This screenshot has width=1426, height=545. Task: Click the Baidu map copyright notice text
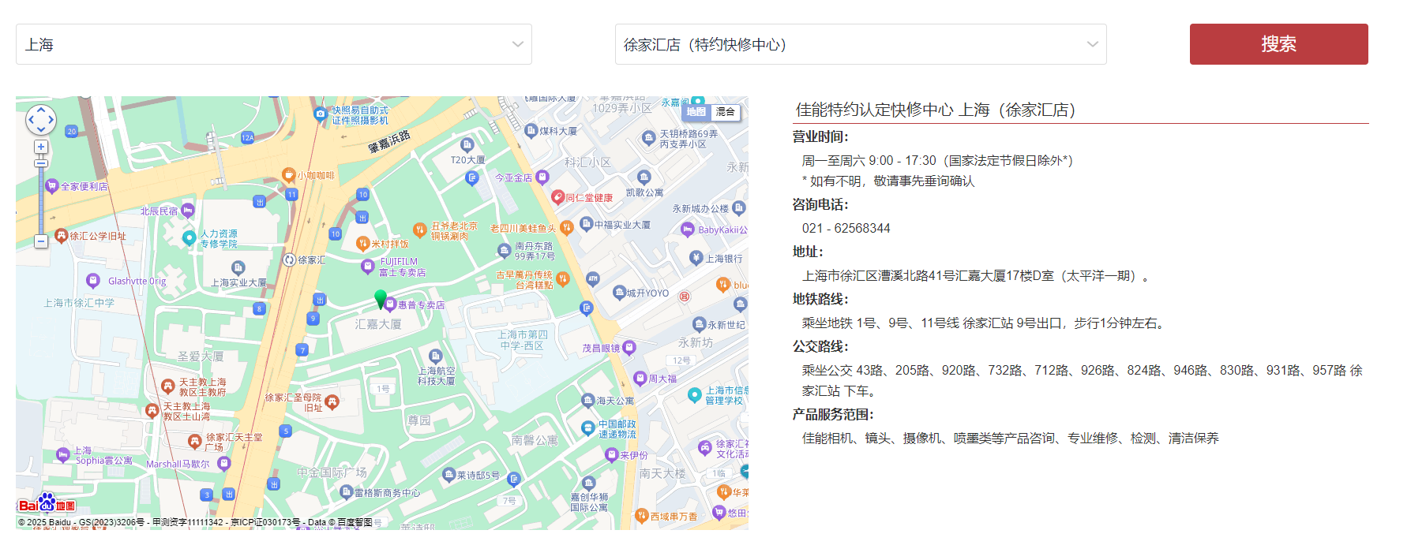[195, 522]
